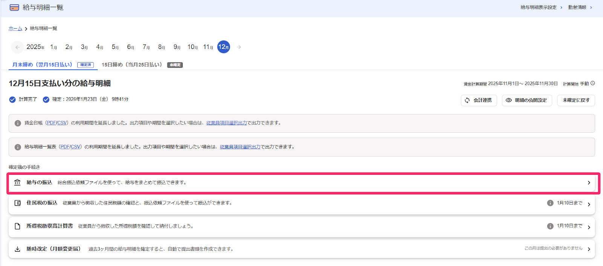Click the 12月15日支払い分の給与明細 heading
This screenshot has height=266, width=603.
tap(60, 83)
